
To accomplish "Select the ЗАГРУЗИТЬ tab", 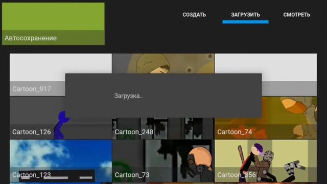I will tap(245, 15).
